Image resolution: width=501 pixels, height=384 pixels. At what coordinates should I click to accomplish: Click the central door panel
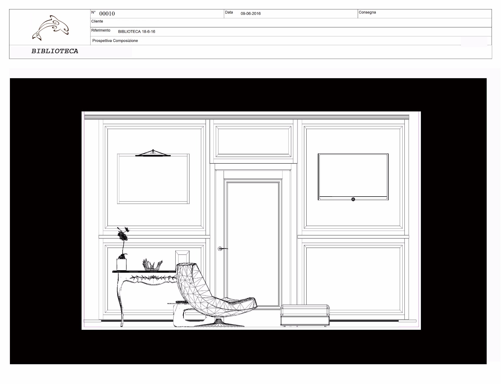click(253, 244)
